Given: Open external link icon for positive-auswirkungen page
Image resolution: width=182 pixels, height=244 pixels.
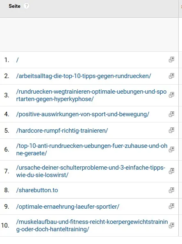Looking at the screenshot, I should (x=171, y=114).
